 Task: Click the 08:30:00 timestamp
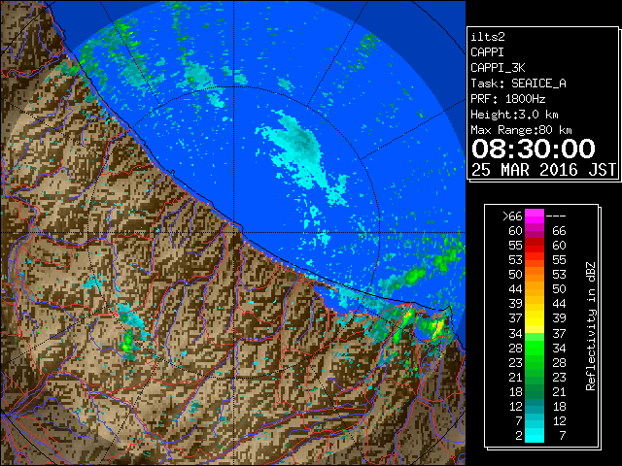point(534,149)
